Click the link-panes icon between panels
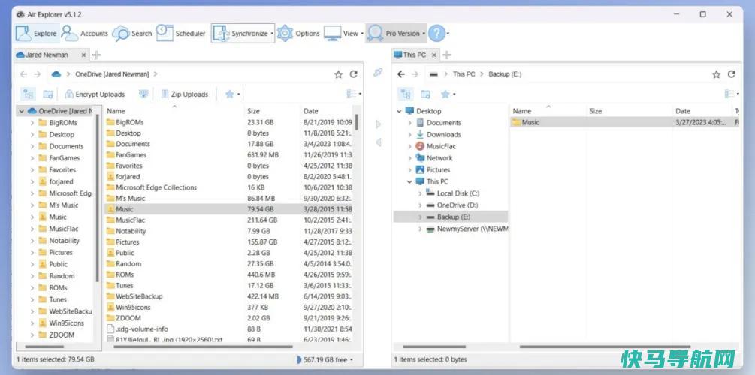Viewport: 755px width, 375px height. (378, 72)
